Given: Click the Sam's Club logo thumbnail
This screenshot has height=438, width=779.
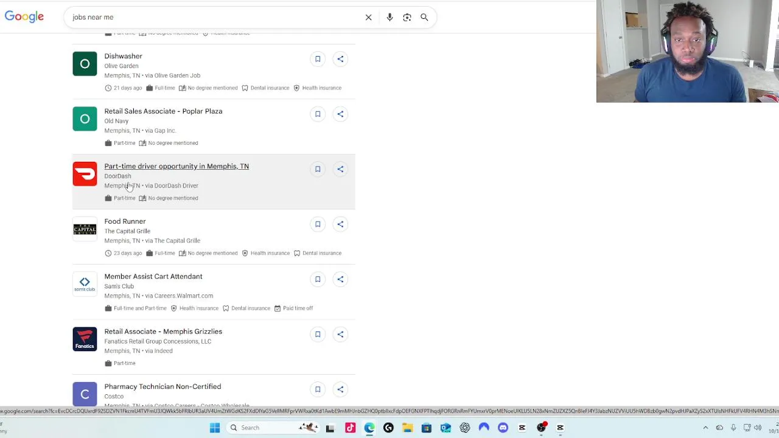Looking at the screenshot, I should [85, 284].
